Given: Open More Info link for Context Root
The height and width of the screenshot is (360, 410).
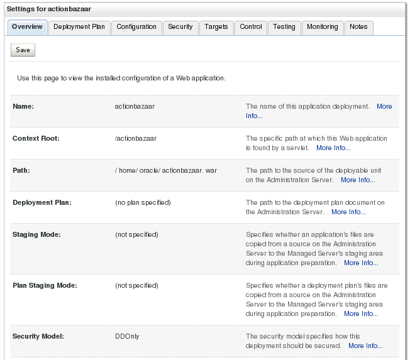Looking at the screenshot, I should point(333,148).
